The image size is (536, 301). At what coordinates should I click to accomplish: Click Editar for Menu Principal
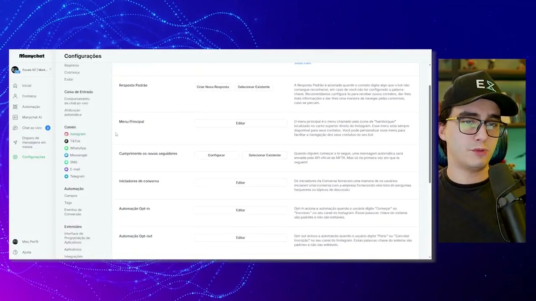[x=240, y=123]
